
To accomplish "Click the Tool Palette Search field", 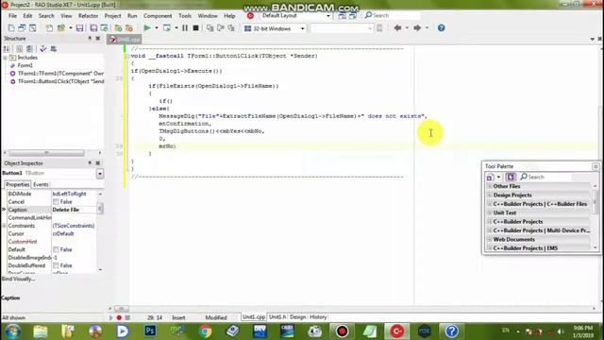I will point(545,177).
